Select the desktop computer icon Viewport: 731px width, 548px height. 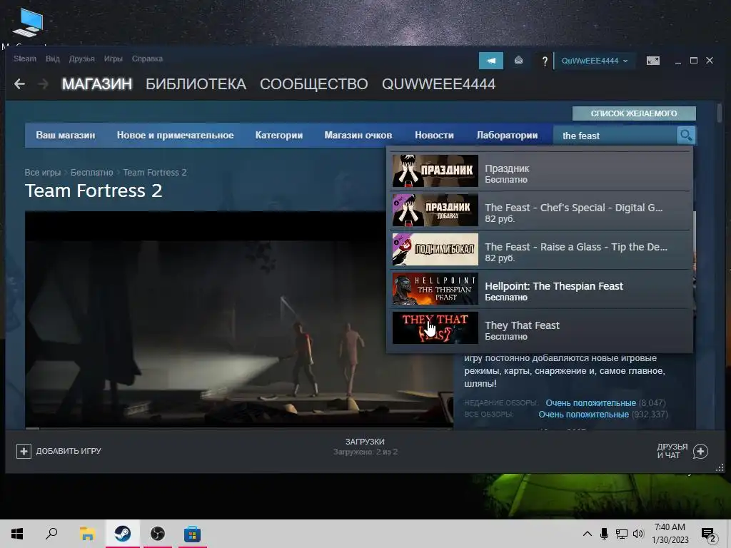(27, 24)
